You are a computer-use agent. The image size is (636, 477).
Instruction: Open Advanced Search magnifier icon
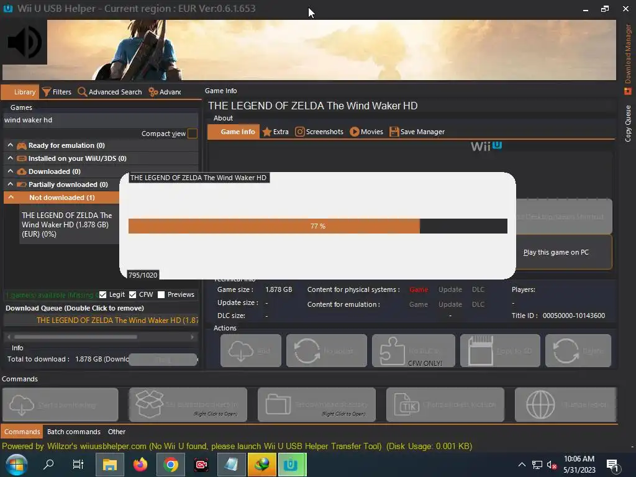82,92
